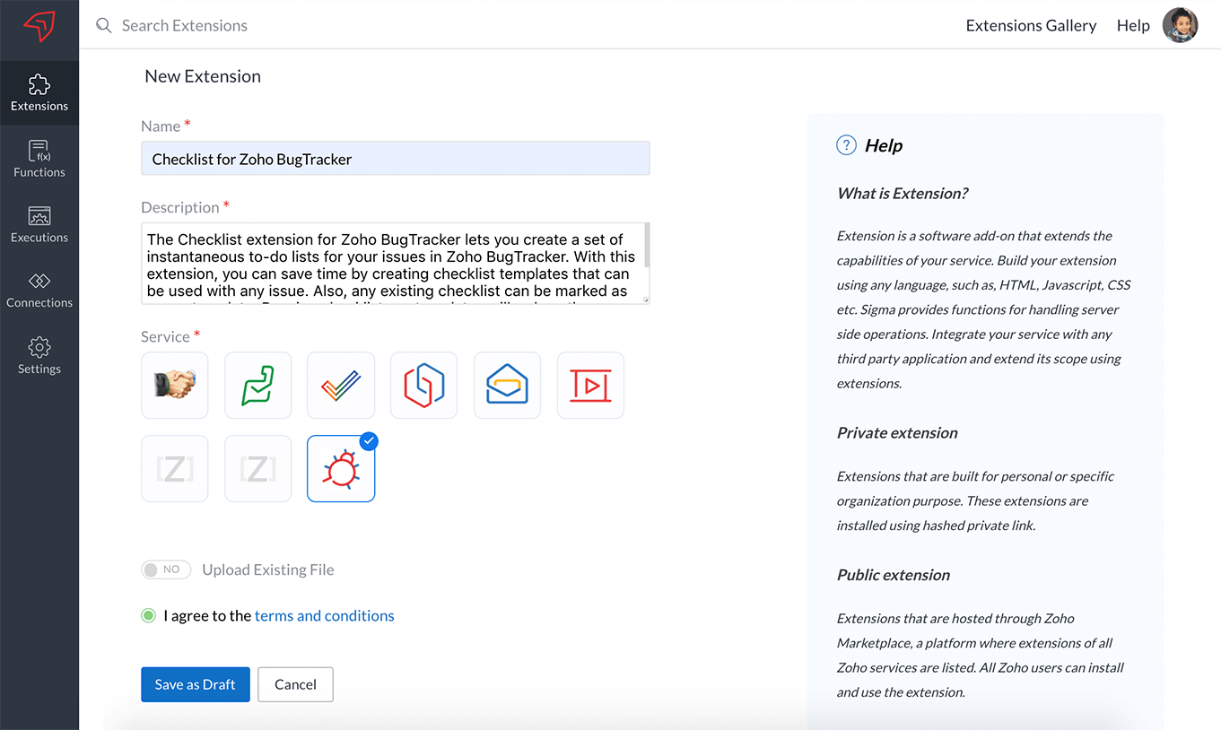Pick the blue envelope mail service
Image resolution: width=1221 pixels, height=730 pixels.
tap(507, 385)
